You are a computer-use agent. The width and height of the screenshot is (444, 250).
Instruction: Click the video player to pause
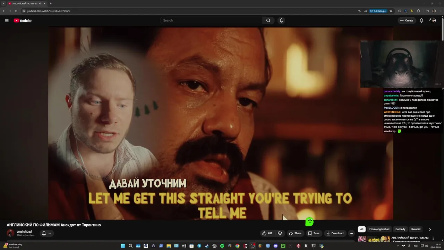[221, 123]
